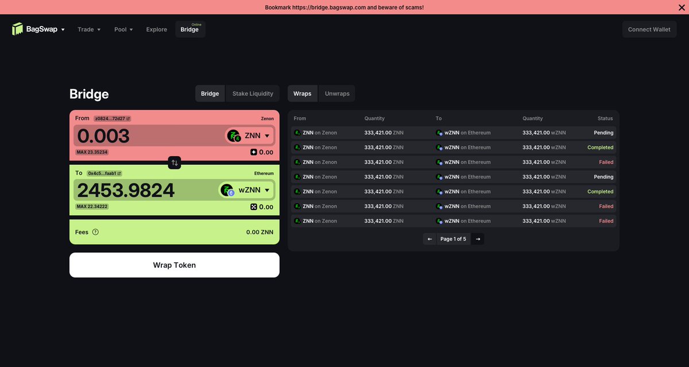Close the scam warning banner
Viewport: 689px width, 367px height.
click(681, 7)
